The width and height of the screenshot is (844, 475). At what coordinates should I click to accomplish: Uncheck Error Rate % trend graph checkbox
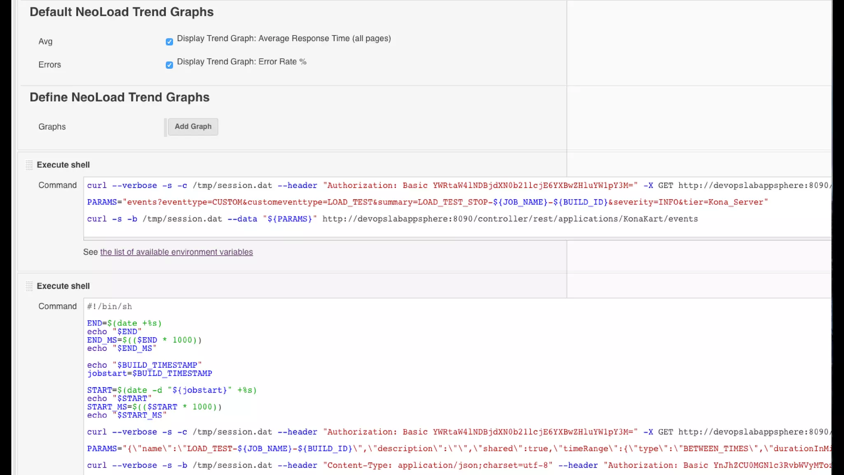[x=169, y=65]
